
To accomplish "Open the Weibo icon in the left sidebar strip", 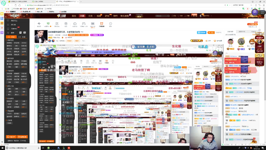I will [2, 23].
